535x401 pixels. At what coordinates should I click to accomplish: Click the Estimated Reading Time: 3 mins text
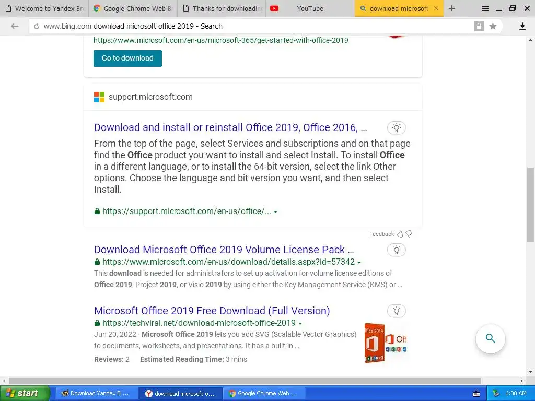tap(193, 359)
